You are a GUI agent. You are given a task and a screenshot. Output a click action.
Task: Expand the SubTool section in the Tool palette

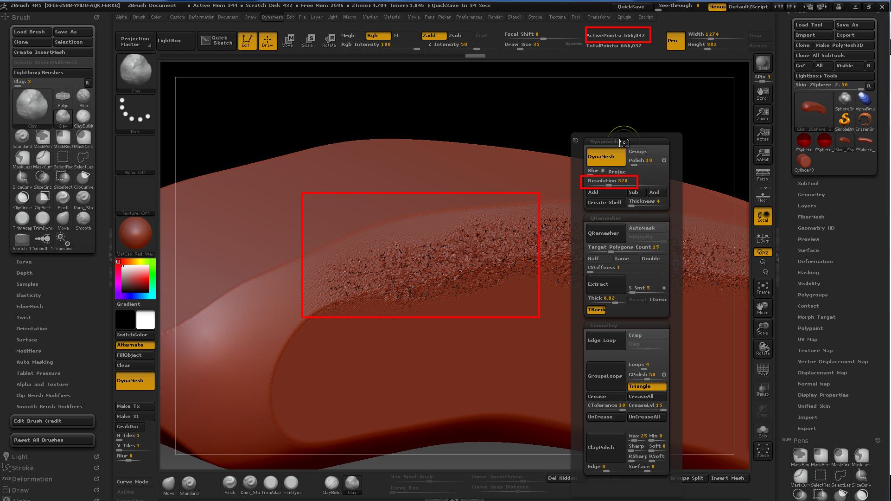coord(808,183)
